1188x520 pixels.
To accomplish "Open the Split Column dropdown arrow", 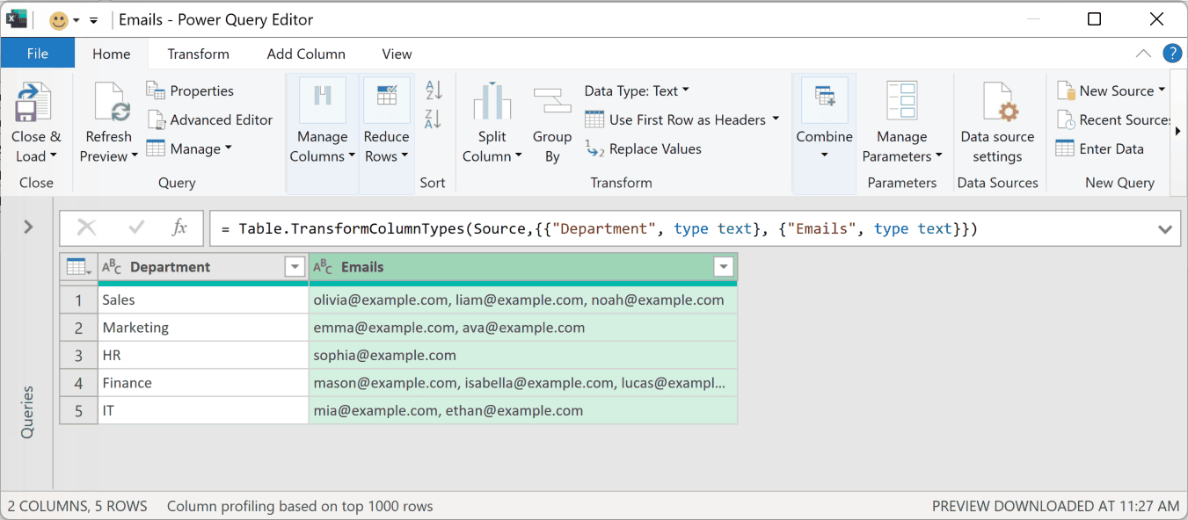I will [518, 156].
